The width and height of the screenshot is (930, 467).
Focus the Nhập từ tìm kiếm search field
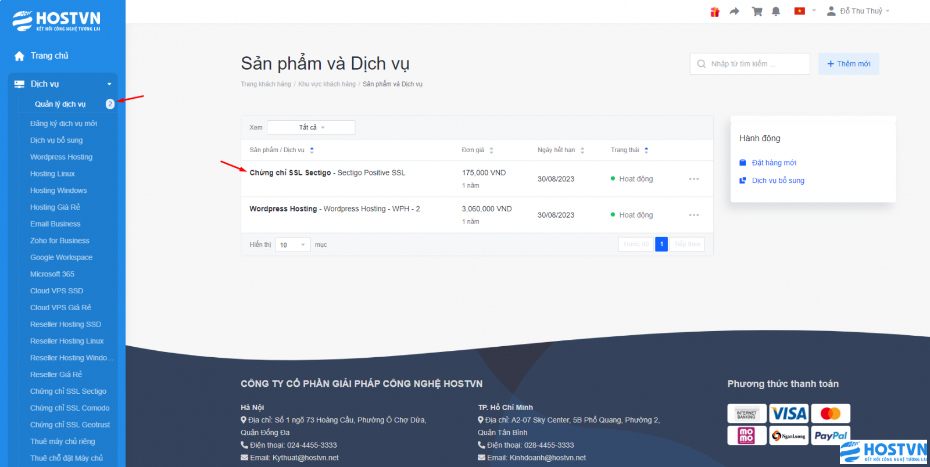coord(750,64)
